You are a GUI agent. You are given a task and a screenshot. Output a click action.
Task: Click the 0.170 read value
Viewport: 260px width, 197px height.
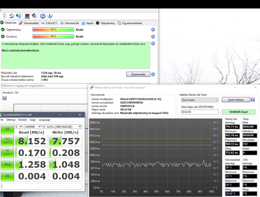tap(31, 153)
